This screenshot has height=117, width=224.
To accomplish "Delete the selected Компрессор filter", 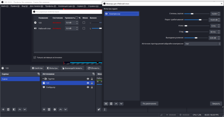I will 111,104.
